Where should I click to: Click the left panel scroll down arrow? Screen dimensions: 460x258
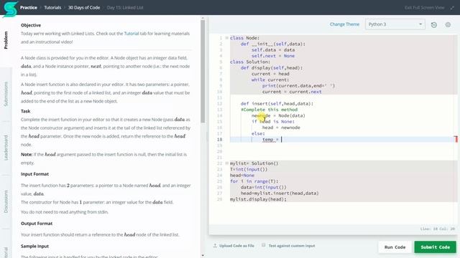click(x=203, y=255)
